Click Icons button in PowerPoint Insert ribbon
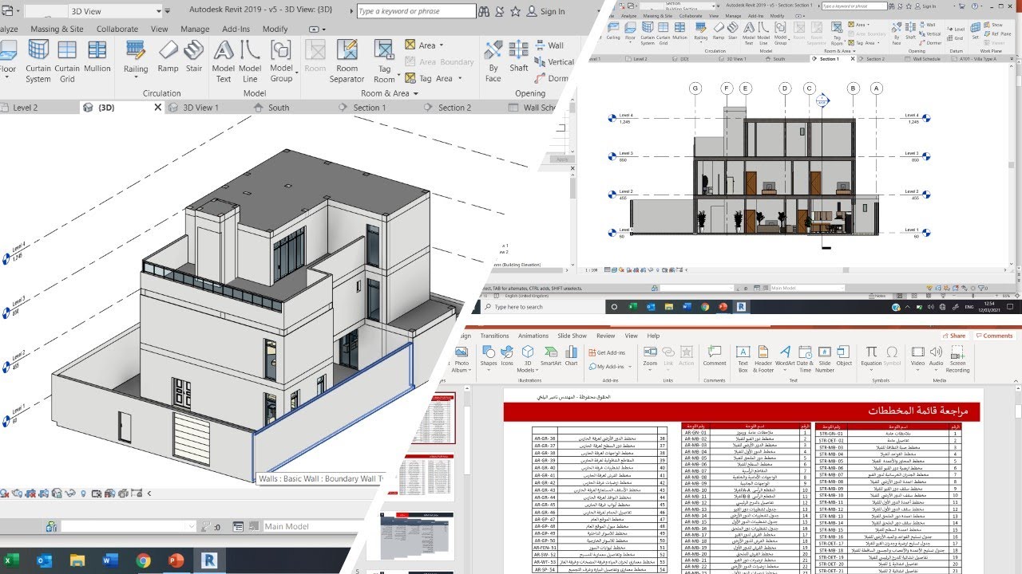The width and height of the screenshot is (1022, 574). (x=507, y=355)
